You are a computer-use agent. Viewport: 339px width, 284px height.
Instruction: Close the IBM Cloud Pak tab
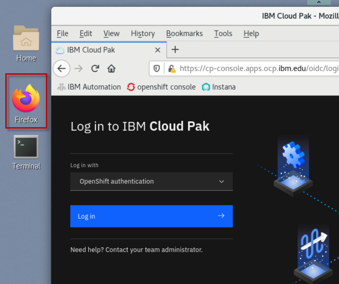click(x=157, y=50)
